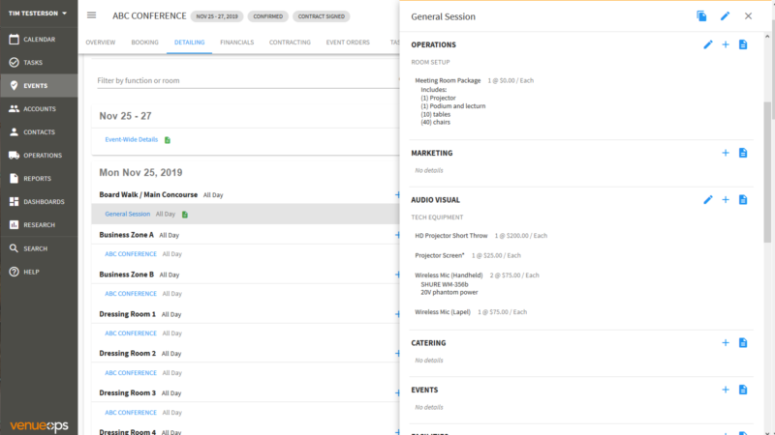Edit the Audio Visual section

click(708, 200)
